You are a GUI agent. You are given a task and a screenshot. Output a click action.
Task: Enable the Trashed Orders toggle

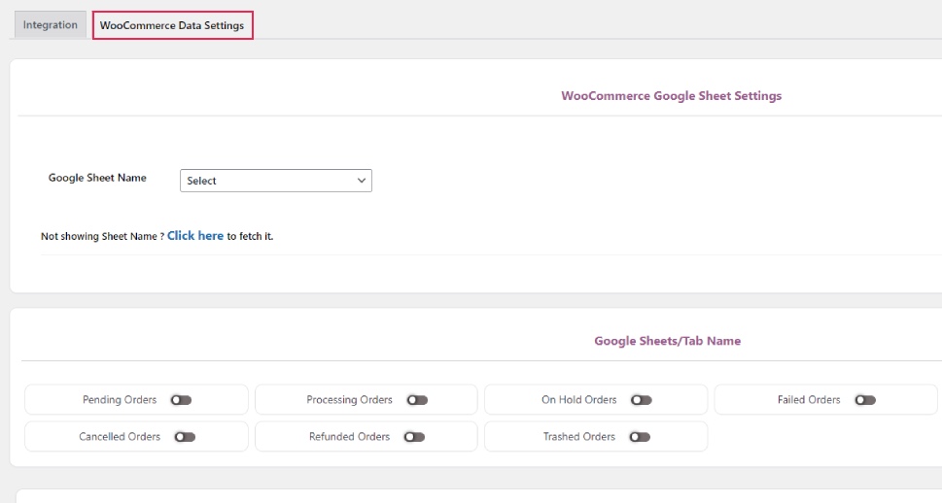640,437
